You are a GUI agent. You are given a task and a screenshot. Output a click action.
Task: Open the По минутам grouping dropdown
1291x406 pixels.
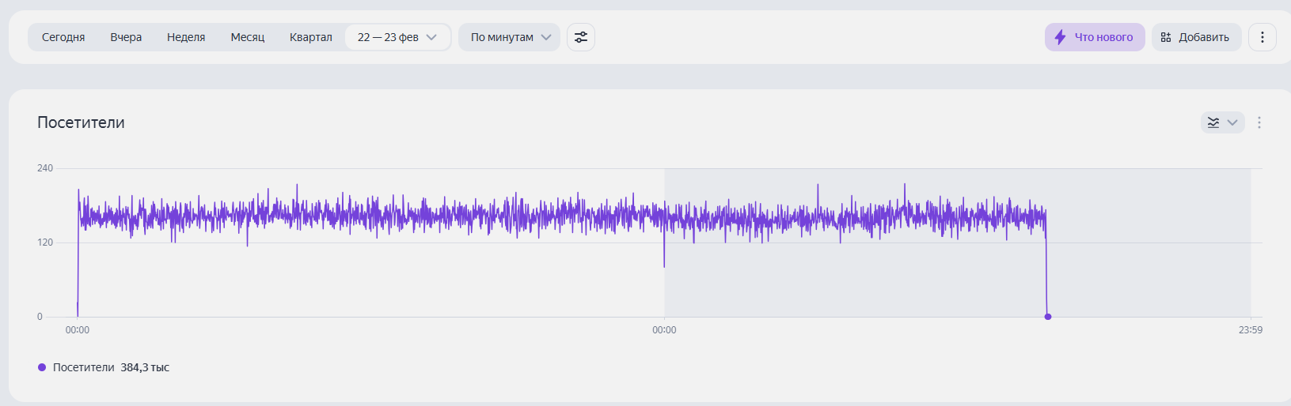510,37
